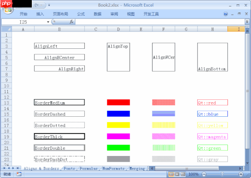
Task: Click into the formula bar
Action: 160,22
